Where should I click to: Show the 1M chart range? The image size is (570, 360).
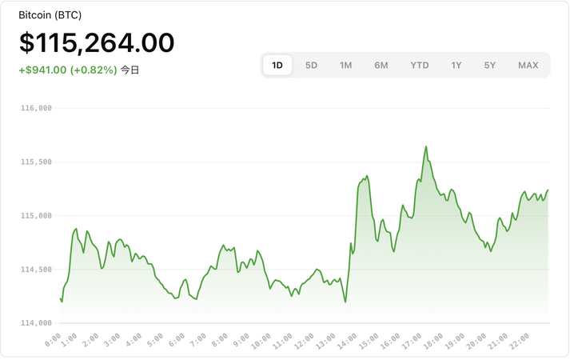(x=345, y=65)
